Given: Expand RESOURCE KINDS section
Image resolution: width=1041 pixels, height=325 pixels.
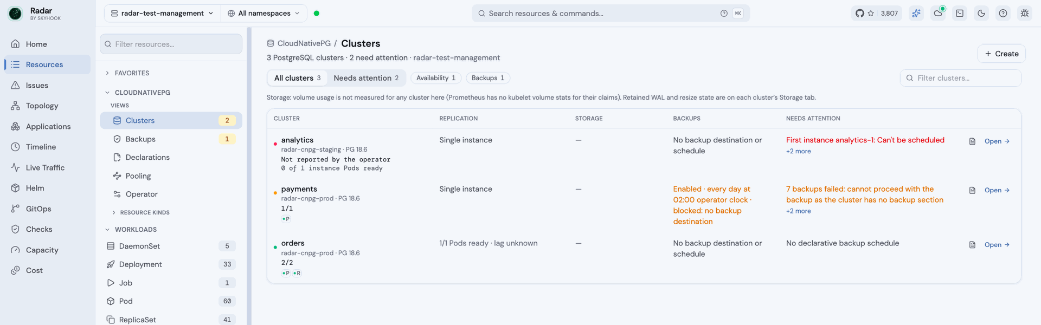Looking at the screenshot, I should pos(141,212).
